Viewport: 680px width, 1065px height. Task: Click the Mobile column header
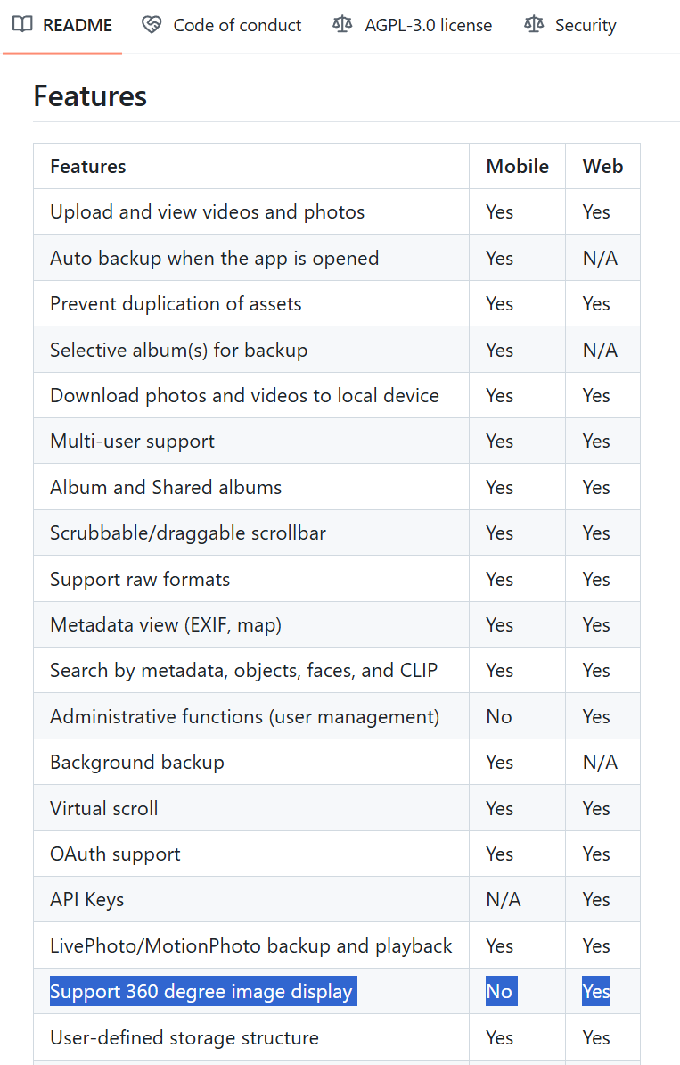coord(517,166)
